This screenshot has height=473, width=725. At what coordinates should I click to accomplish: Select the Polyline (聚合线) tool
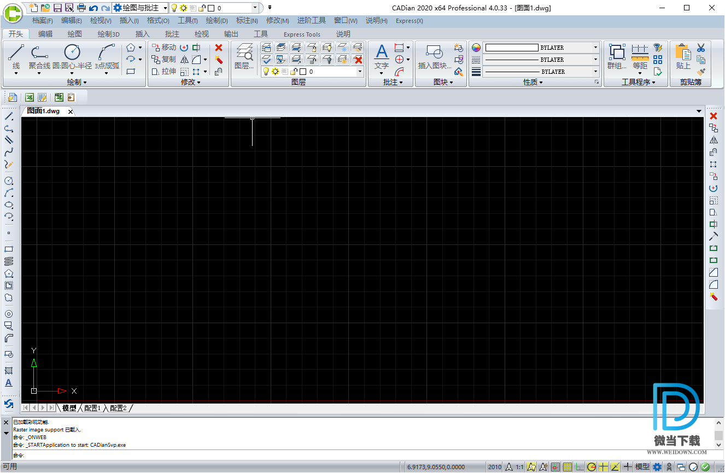tap(39, 54)
